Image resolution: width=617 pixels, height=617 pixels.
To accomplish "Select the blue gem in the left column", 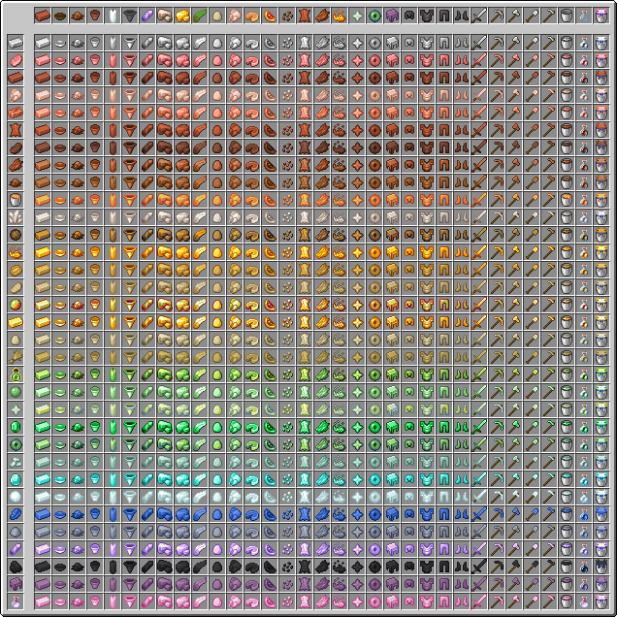I will click(x=16, y=514).
